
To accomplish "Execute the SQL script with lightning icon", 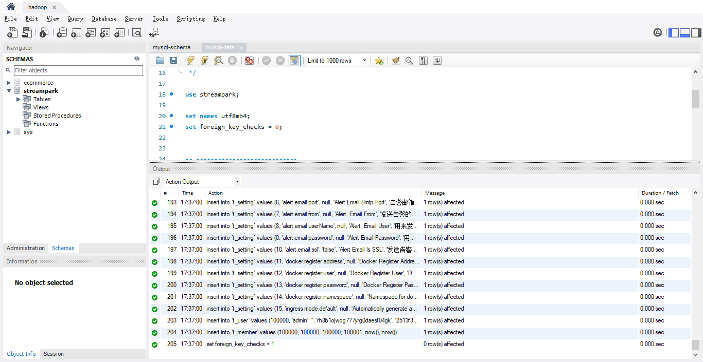I will (191, 61).
